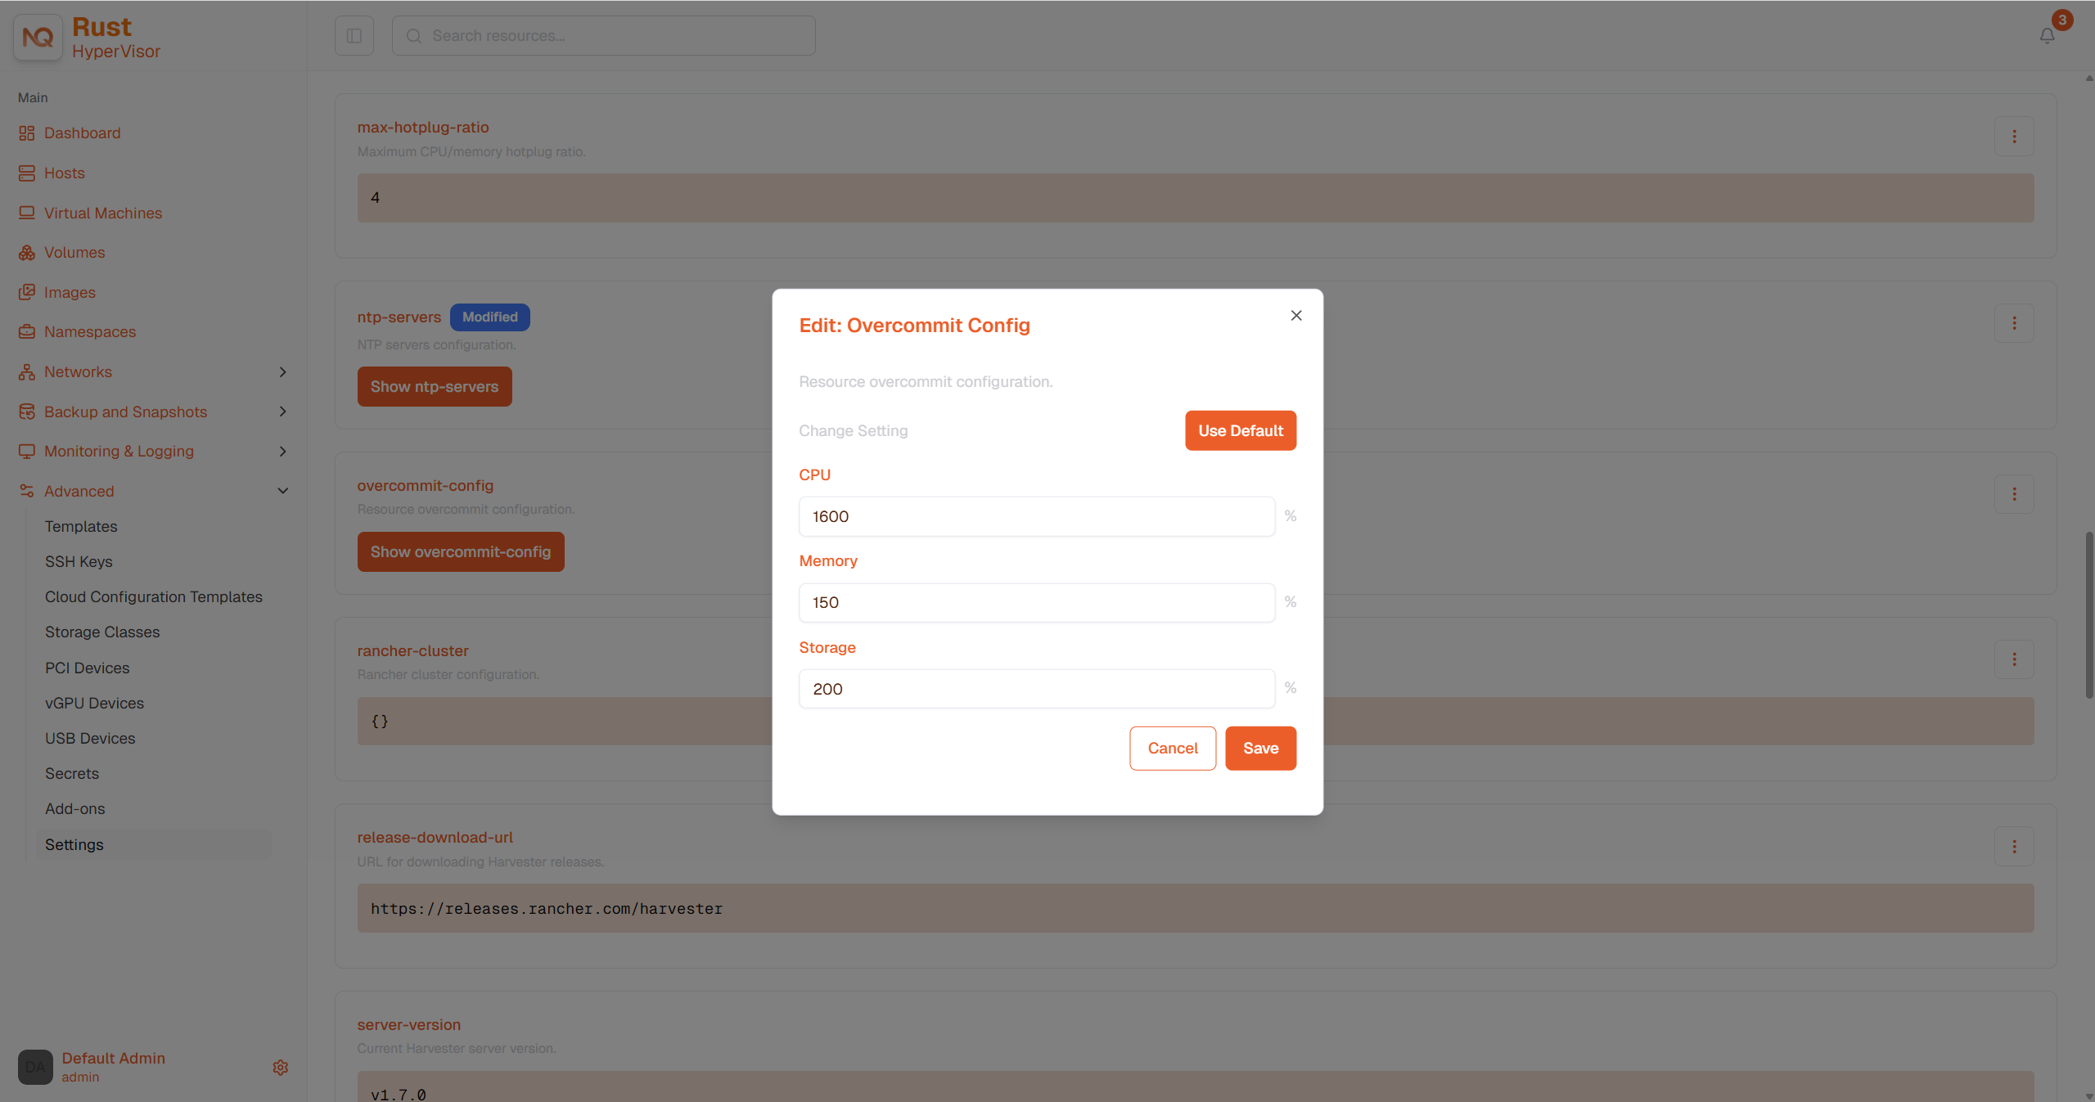
Task: Close the Overcommit Config dialog
Action: point(1296,316)
